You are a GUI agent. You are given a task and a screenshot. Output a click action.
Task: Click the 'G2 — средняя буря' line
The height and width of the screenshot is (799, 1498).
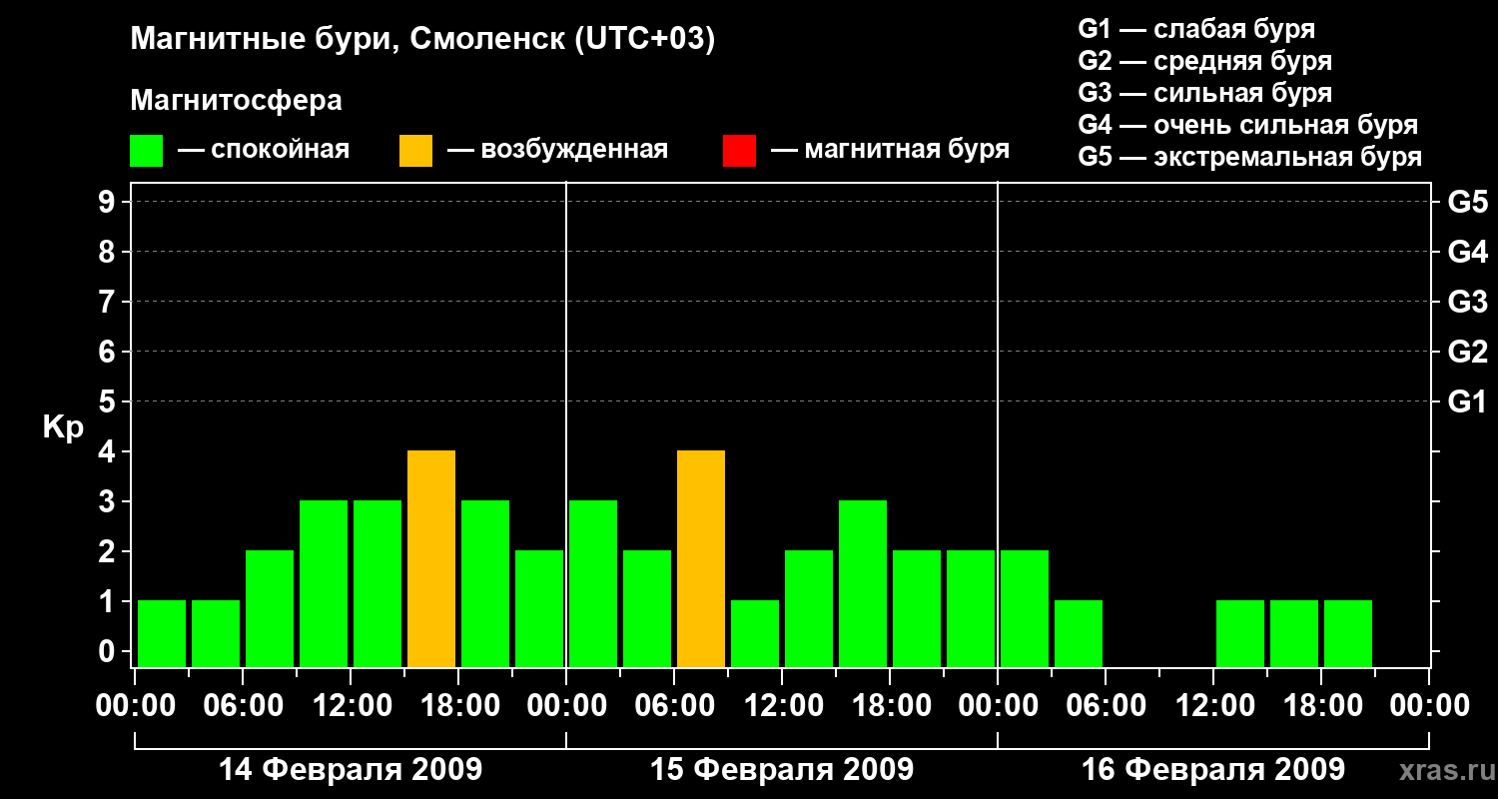(x=1204, y=61)
